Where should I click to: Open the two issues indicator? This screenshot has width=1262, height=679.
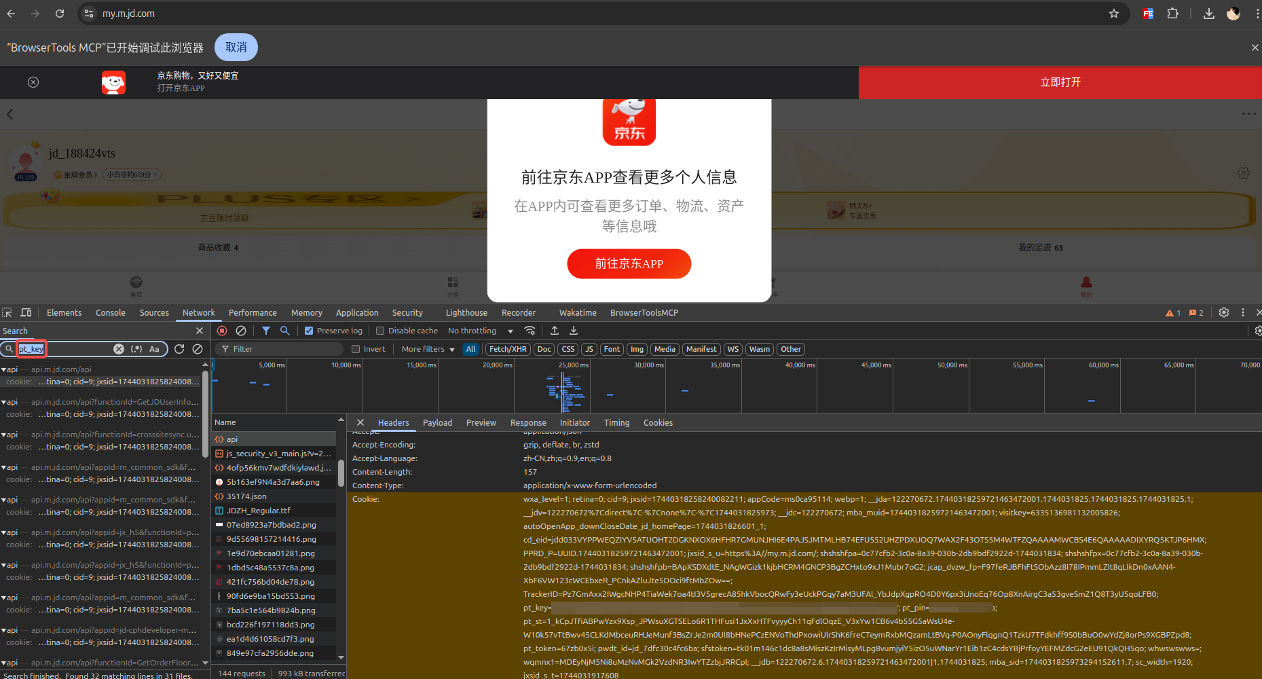(1196, 313)
